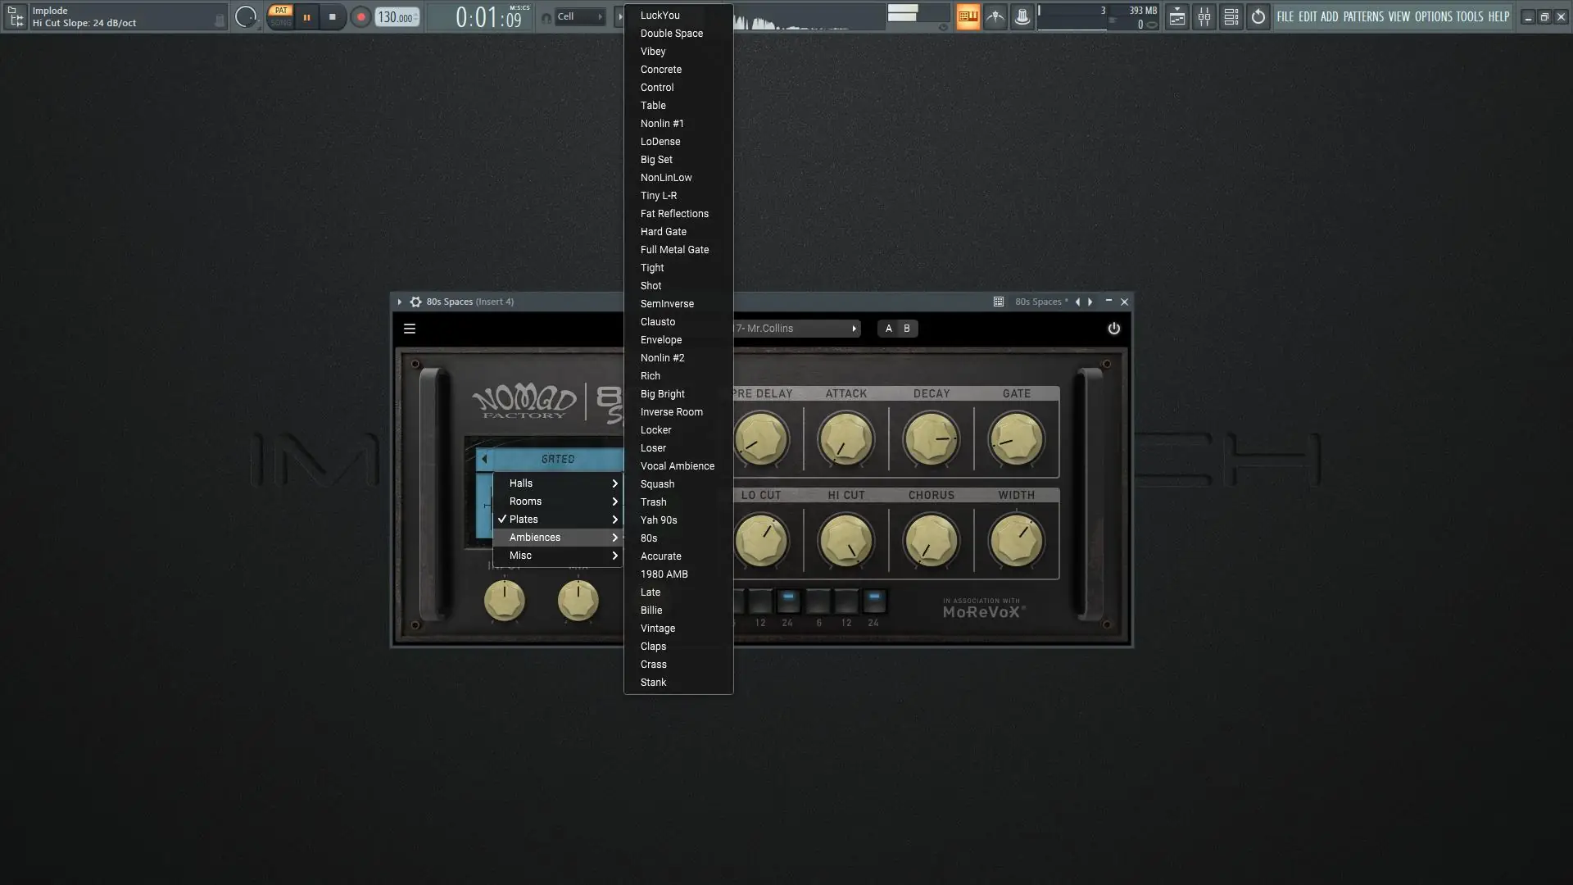Switch to A comparison state
This screenshot has width=1573, height=885.
889,329
